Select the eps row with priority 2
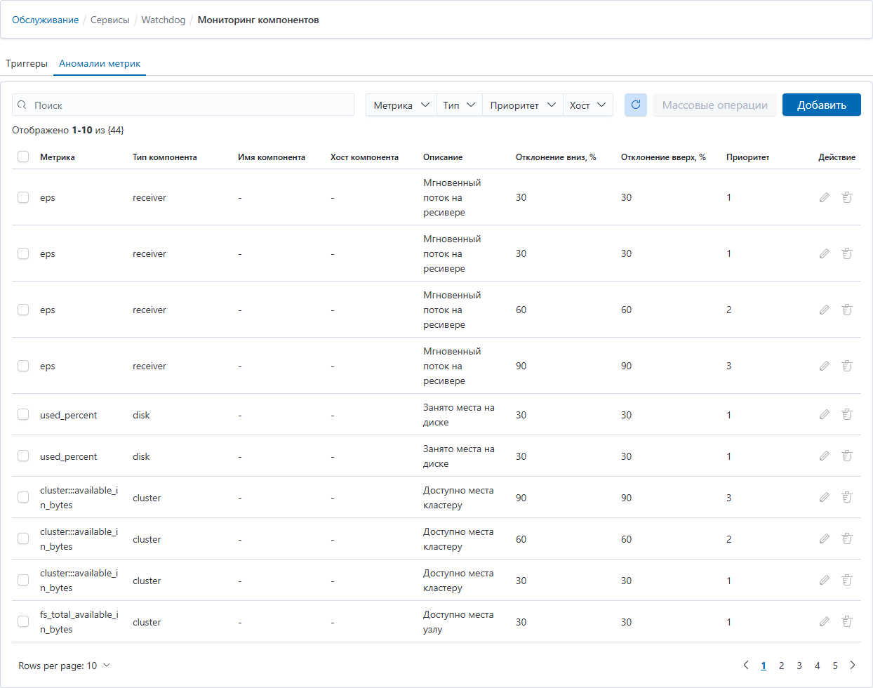This screenshot has width=873, height=688. pos(23,310)
